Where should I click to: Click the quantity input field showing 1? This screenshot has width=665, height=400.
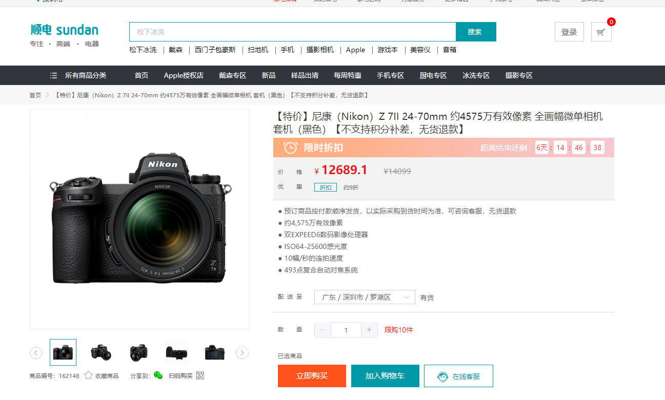click(x=346, y=330)
